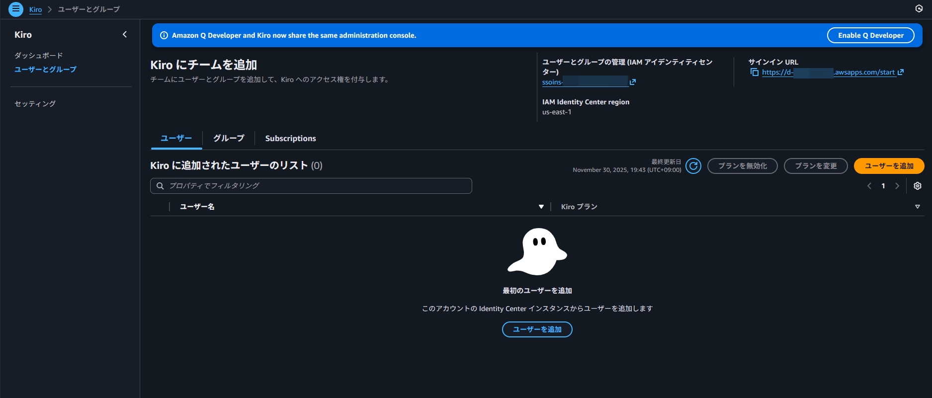Image resolution: width=932 pixels, height=398 pixels.
Task: Click Enable Q Developer button
Action: click(870, 35)
